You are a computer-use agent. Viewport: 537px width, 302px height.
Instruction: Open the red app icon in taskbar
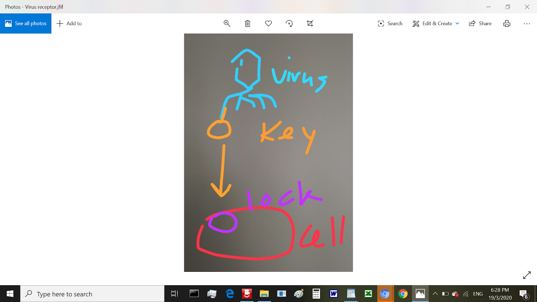pos(247,294)
